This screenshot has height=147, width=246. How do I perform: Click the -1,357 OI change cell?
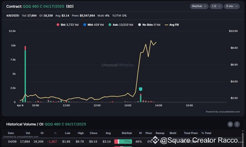(52, 141)
